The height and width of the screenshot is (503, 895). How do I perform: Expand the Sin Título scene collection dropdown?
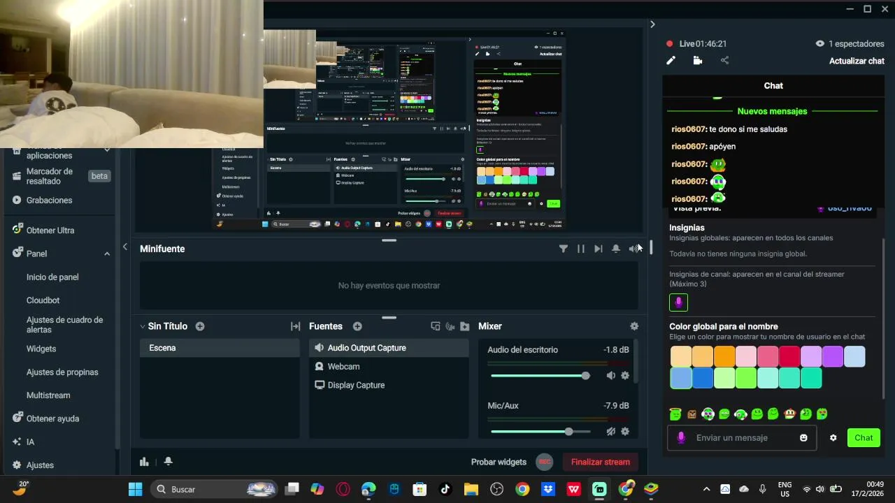click(x=143, y=326)
